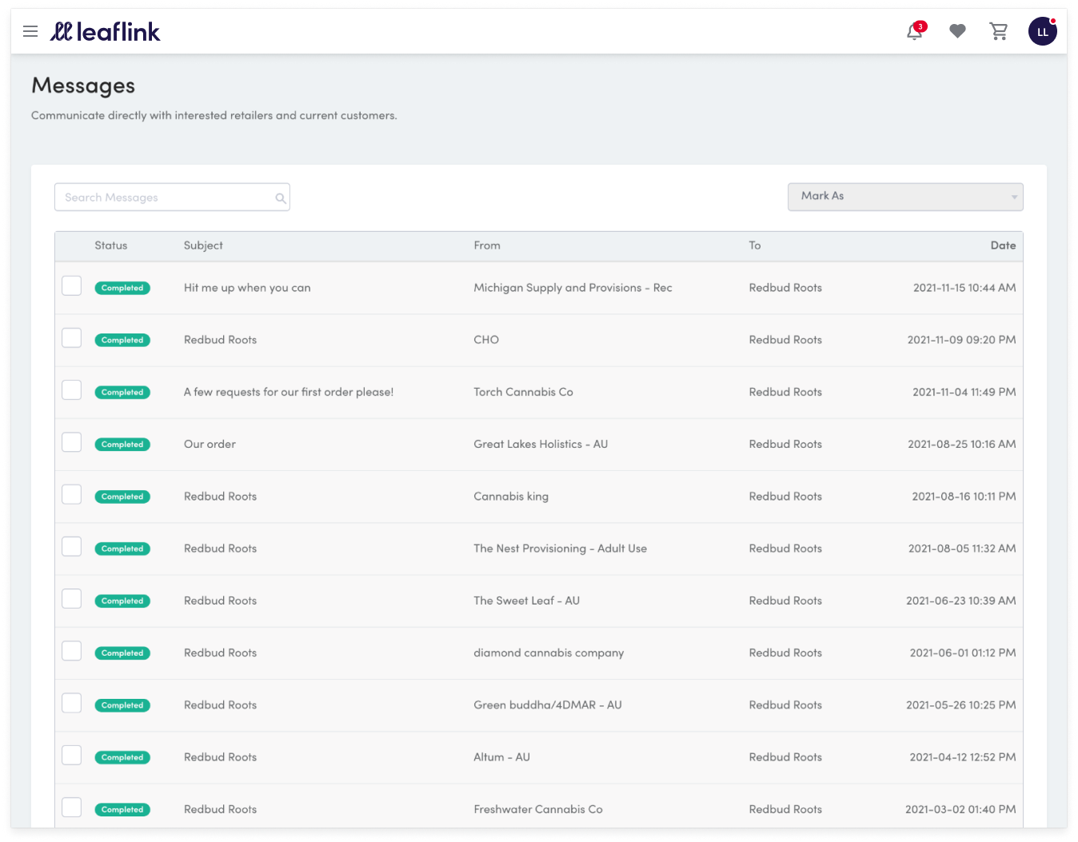Click sender 'diamond cannabis company'
The height and width of the screenshot is (842, 1078).
[x=549, y=653]
